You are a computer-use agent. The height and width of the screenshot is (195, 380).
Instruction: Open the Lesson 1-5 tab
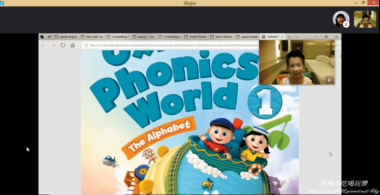143,37
